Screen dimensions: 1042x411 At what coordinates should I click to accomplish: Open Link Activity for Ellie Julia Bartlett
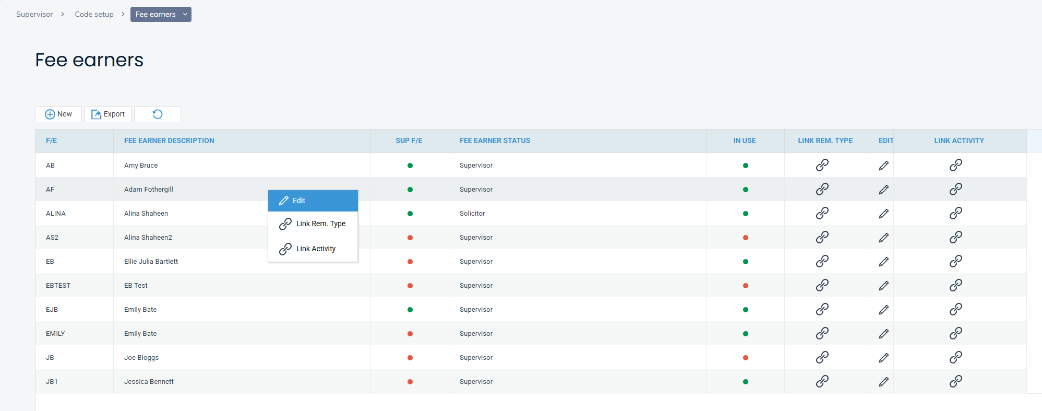(x=955, y=261)
